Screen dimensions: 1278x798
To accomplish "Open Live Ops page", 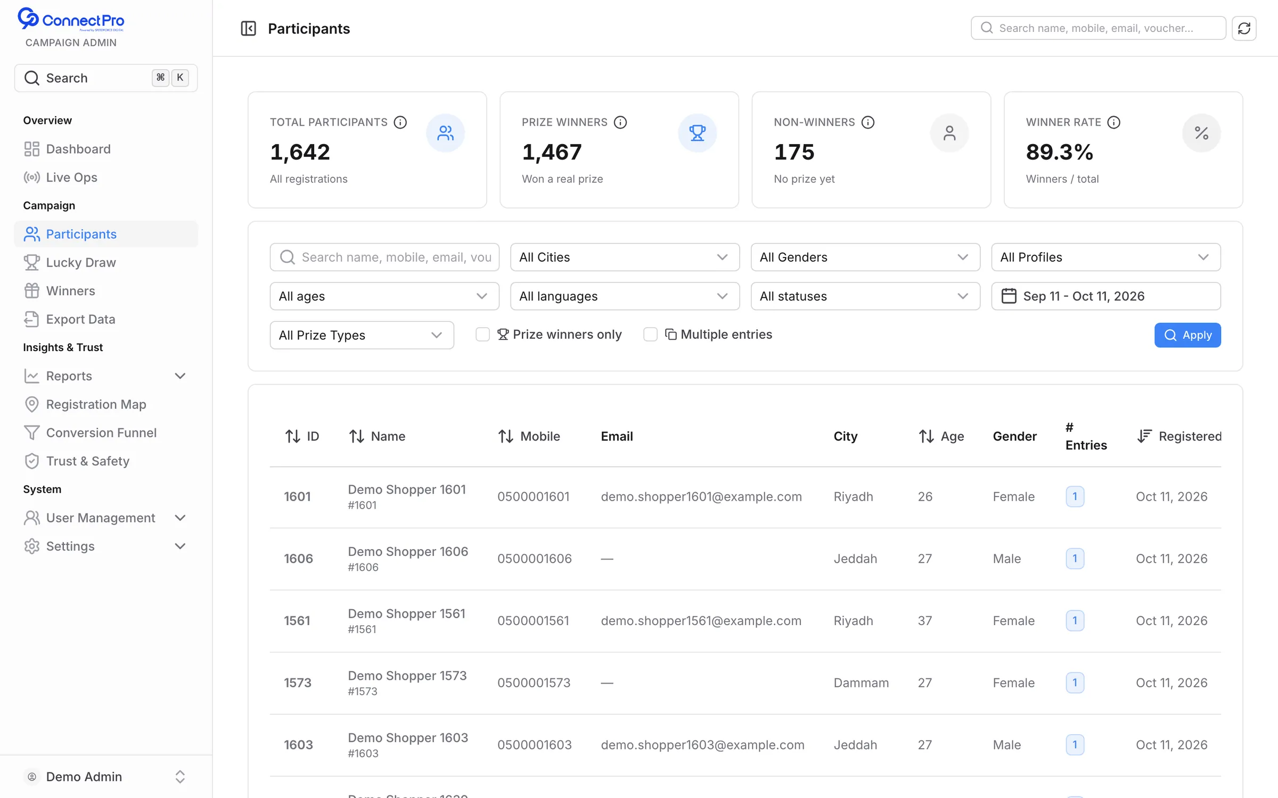I will coord(106,177).
